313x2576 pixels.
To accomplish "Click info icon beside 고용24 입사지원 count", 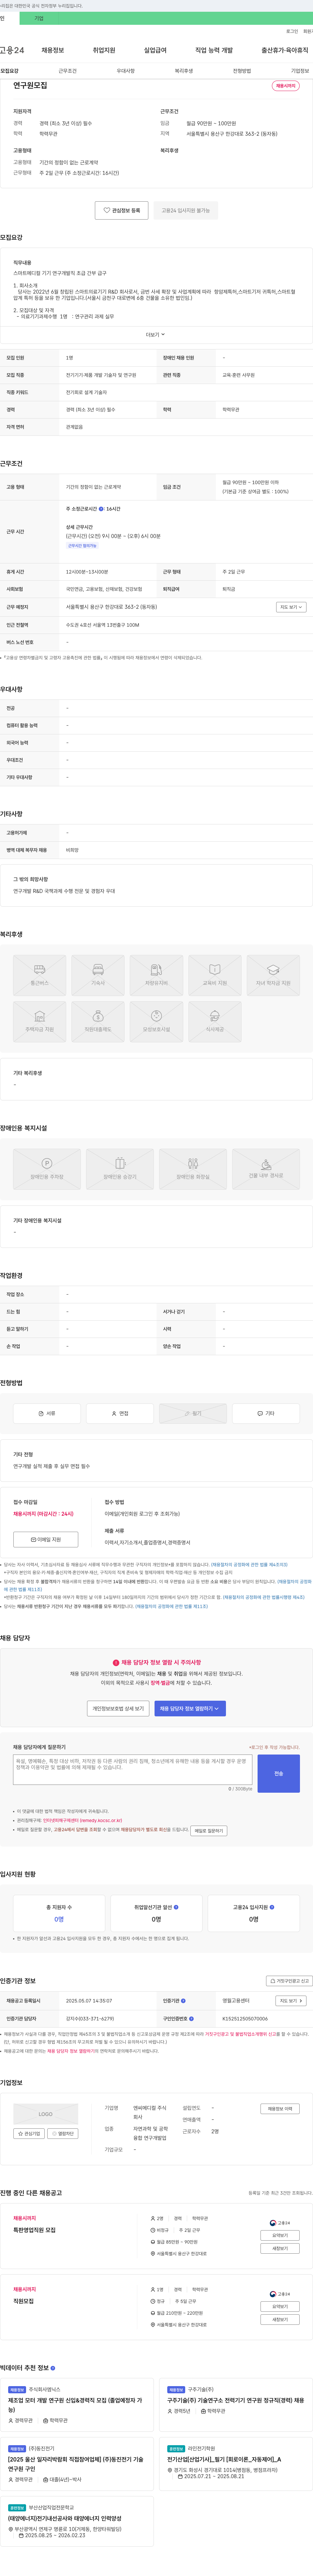I will click(x=272, y=1907).
